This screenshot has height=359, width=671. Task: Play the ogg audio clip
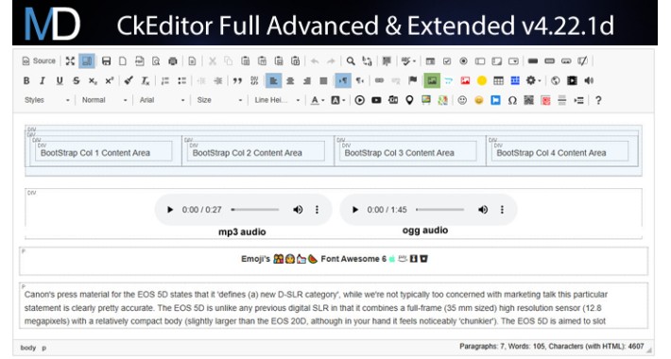point(354,210)
